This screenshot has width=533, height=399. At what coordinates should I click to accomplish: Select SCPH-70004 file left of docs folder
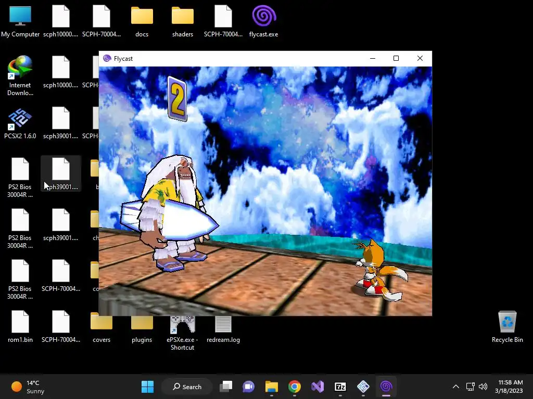coord(101,21)
